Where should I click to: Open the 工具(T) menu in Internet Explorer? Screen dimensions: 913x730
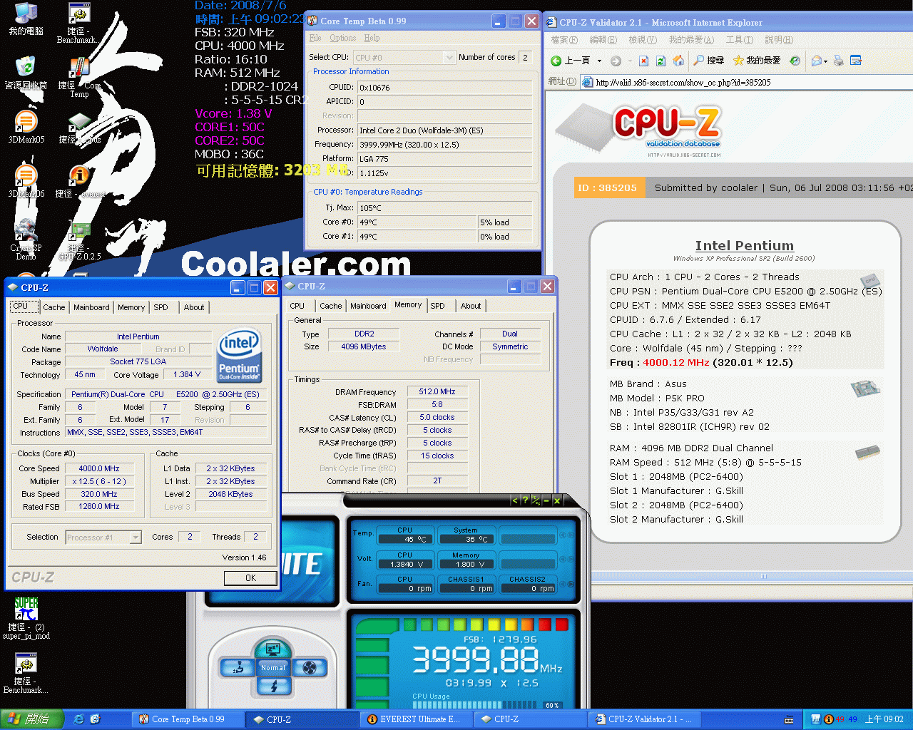click(x=739, y=40)
